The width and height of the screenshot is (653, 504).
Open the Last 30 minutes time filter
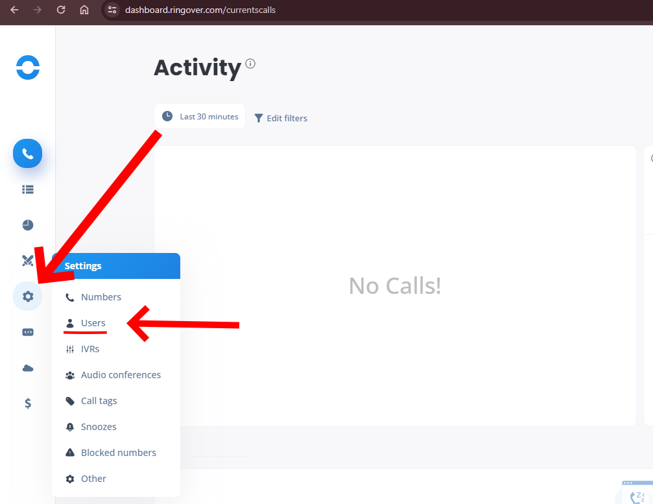(200, 117)
